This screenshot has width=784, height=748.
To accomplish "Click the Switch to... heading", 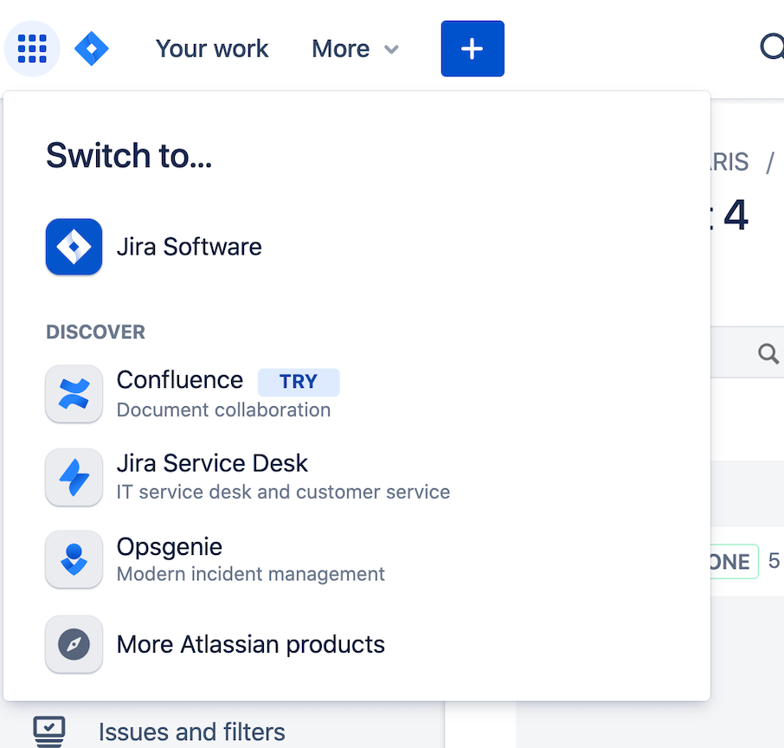I will [x=129, y=155].
